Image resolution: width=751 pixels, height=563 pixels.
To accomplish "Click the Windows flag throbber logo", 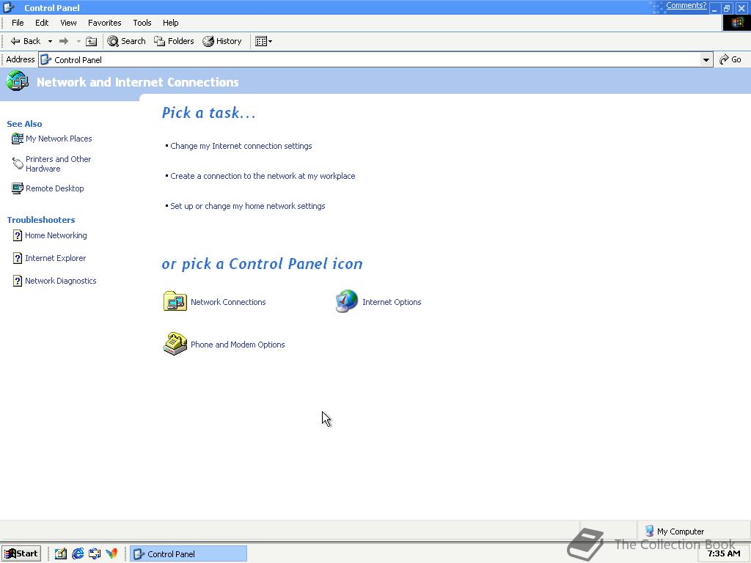I will click(736, 23).
